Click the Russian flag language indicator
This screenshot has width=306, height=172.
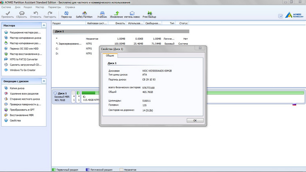(x=294, y=104)
